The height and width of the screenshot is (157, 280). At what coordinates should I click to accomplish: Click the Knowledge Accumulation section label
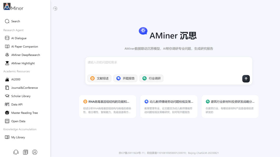click(20, 129)
